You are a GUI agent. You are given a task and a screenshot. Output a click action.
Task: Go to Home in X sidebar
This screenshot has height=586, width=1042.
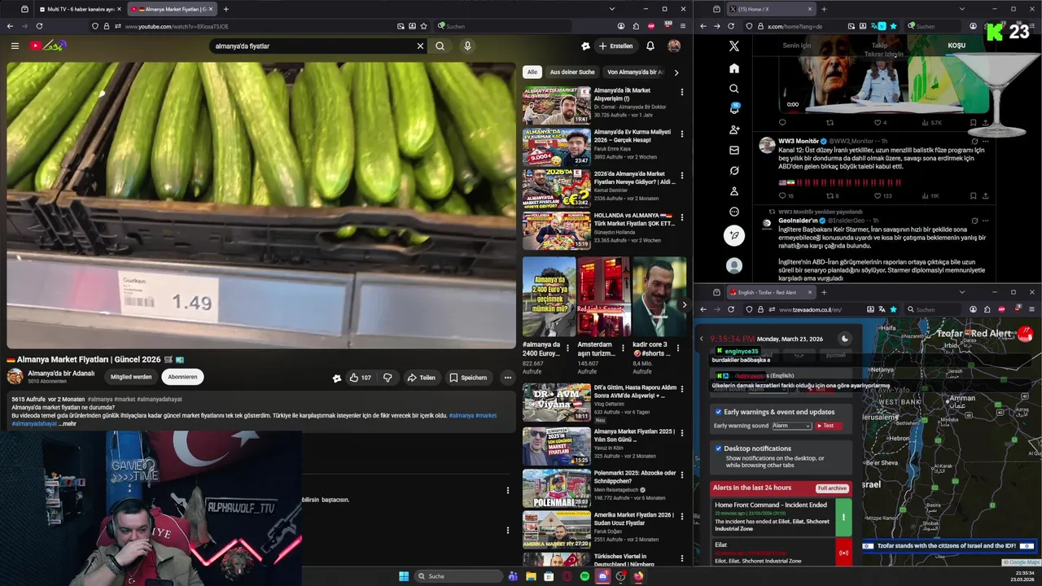coord(734,68)
